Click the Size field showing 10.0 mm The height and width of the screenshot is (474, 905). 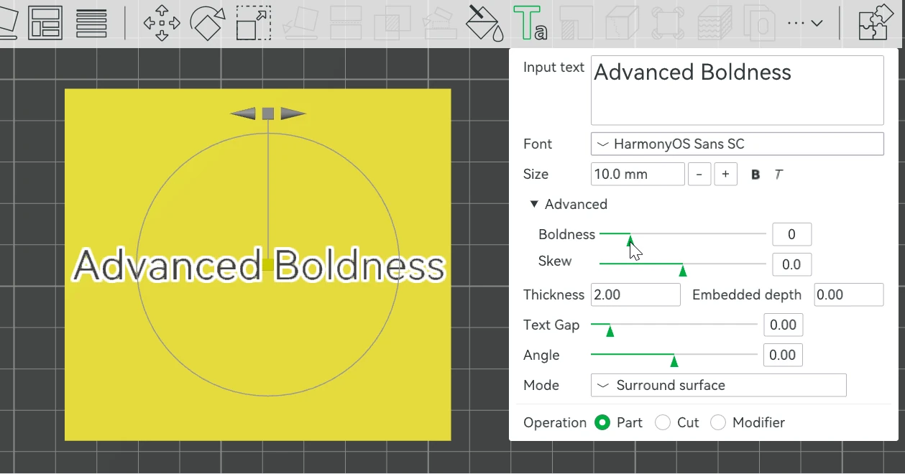[638, 175]
